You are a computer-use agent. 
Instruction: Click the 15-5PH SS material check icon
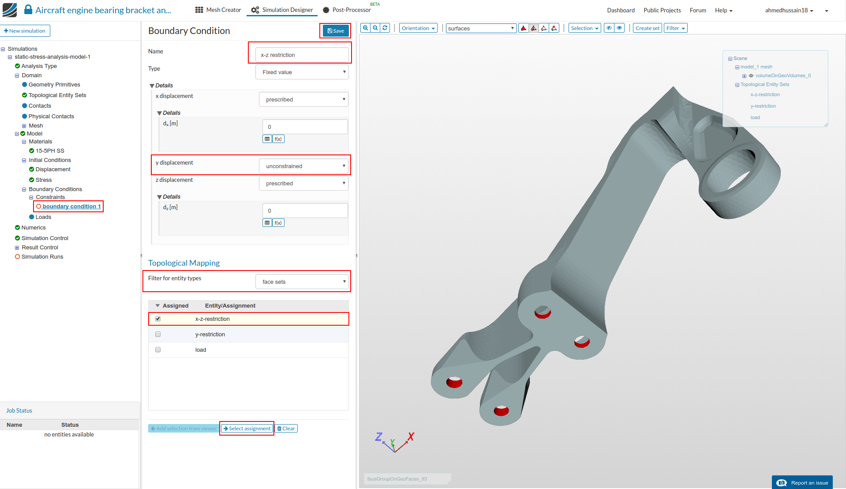[32, 151]
